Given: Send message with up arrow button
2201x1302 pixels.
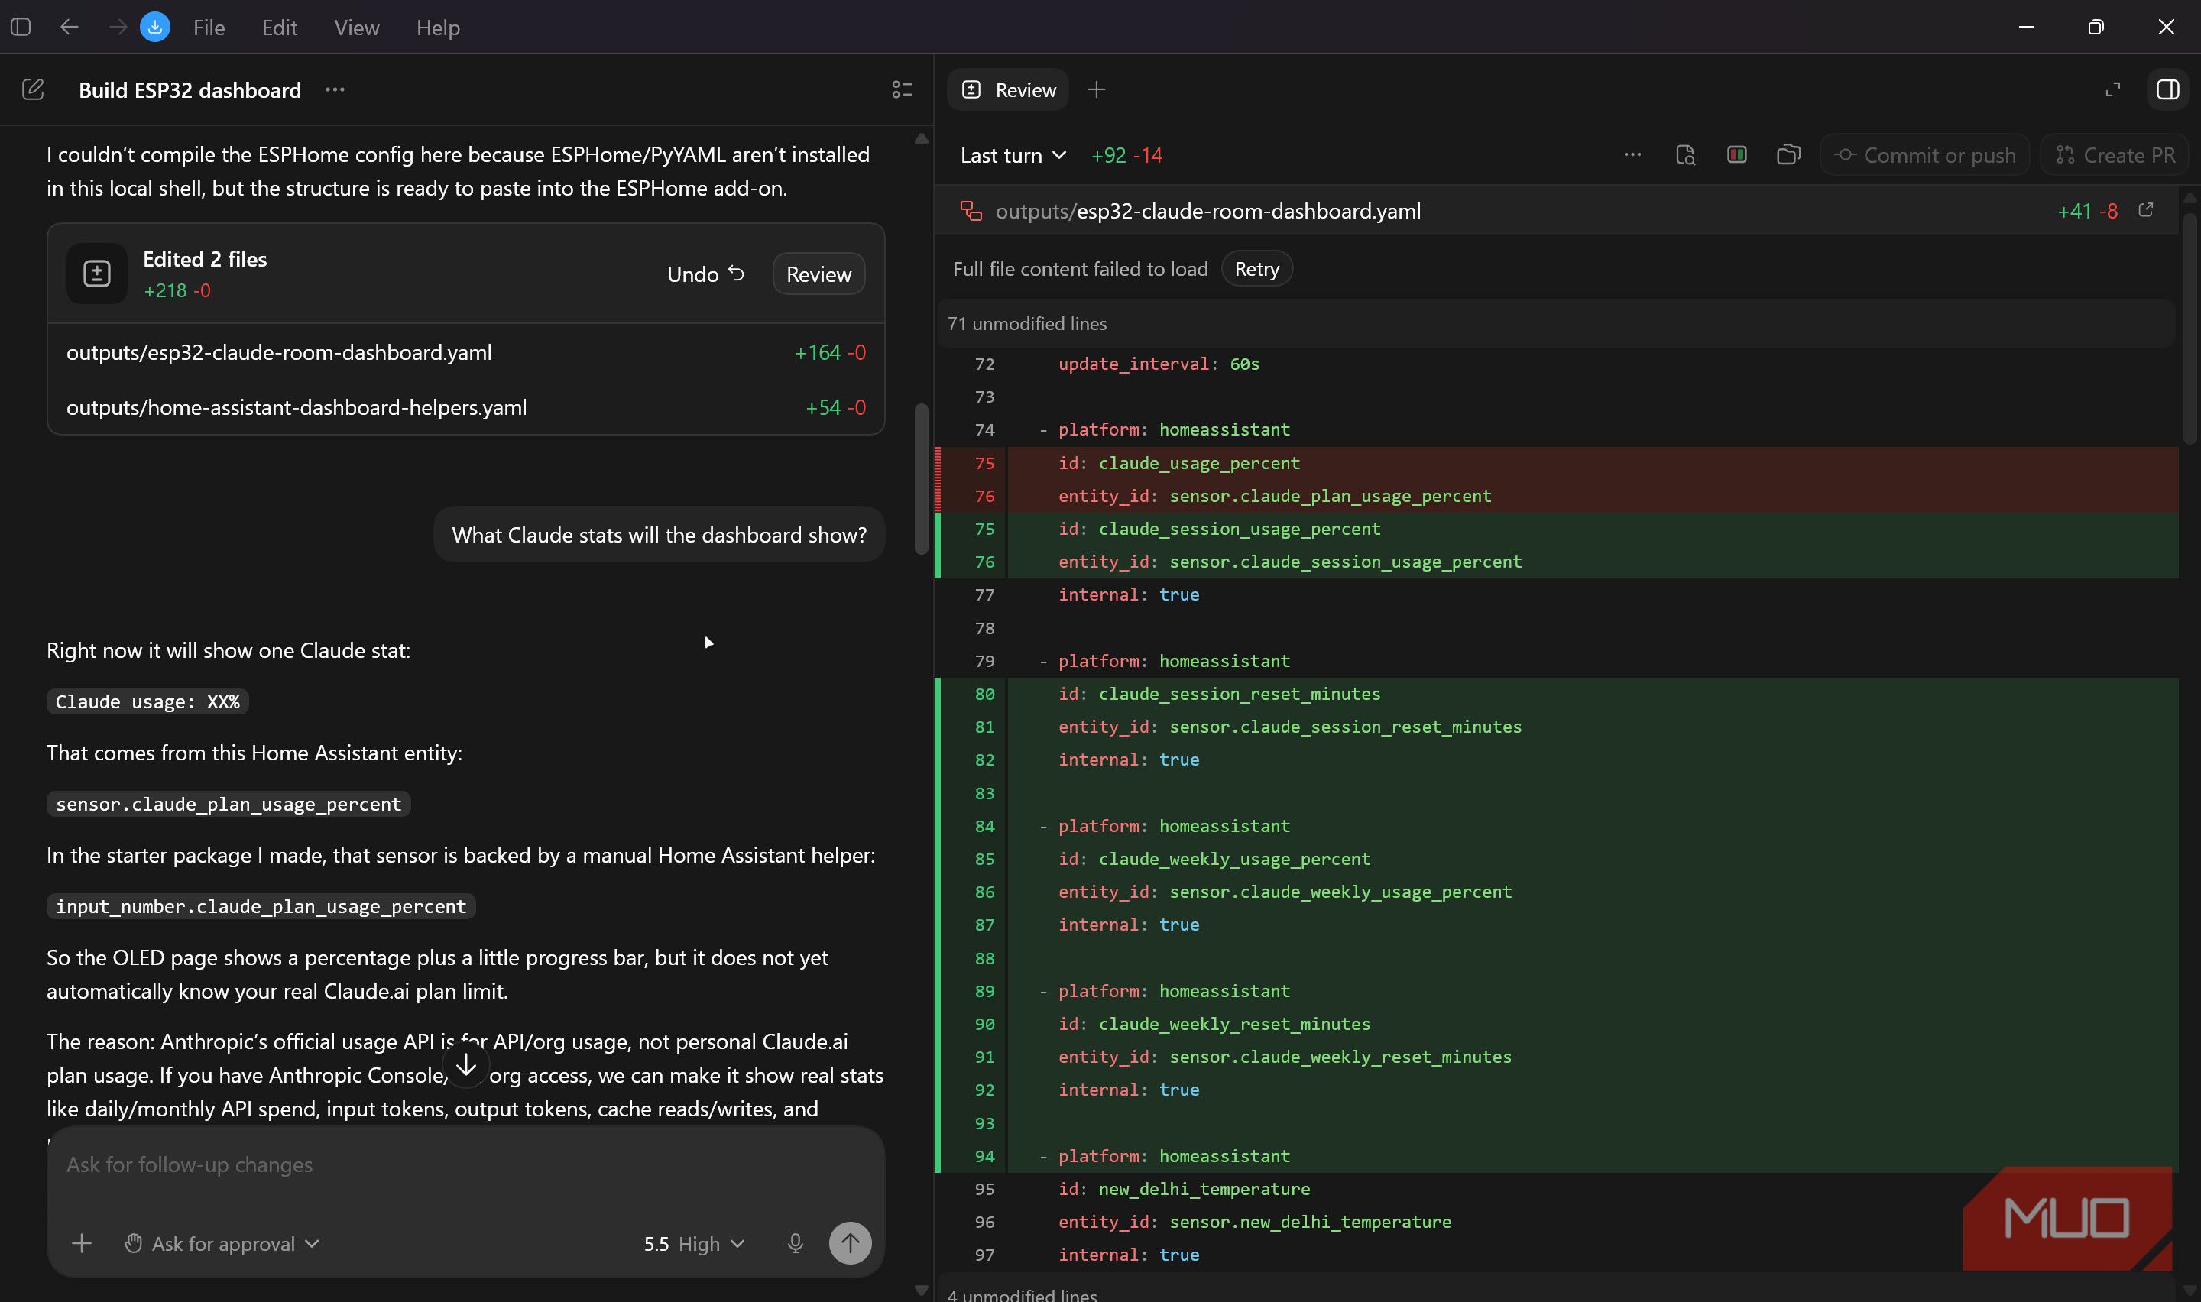Looking at the screenshot, I should point(850,1243).
